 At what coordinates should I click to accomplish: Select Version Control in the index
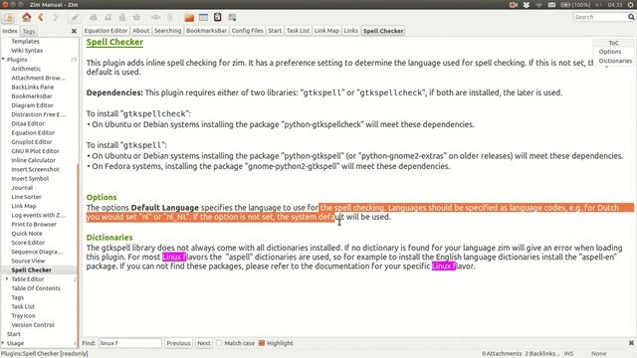point(33,325)
